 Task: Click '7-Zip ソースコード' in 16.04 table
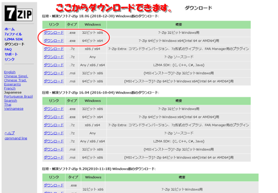[x=179, y=133]
